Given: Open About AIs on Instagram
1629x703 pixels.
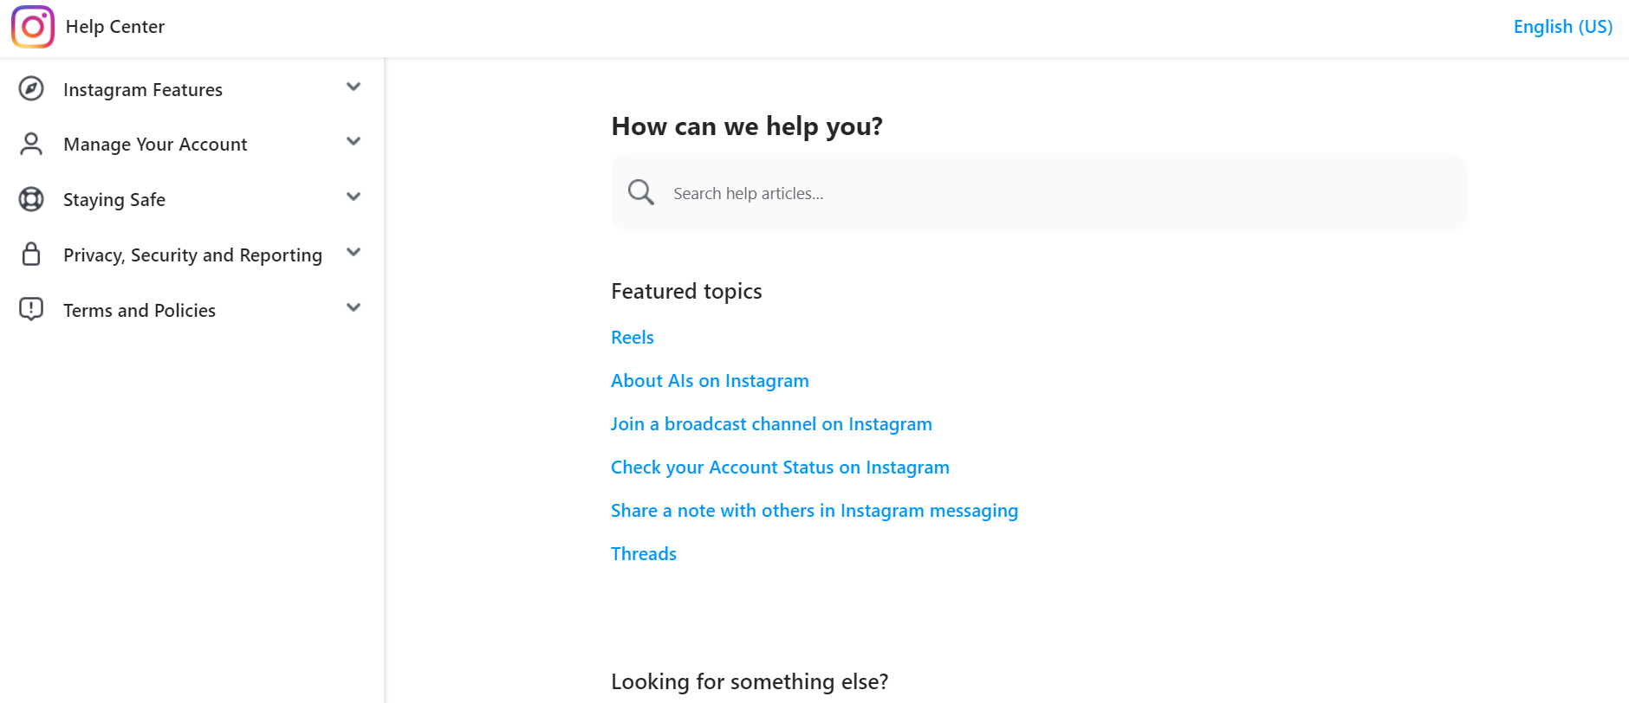Looking at the screenshot, I should [710, 381].
